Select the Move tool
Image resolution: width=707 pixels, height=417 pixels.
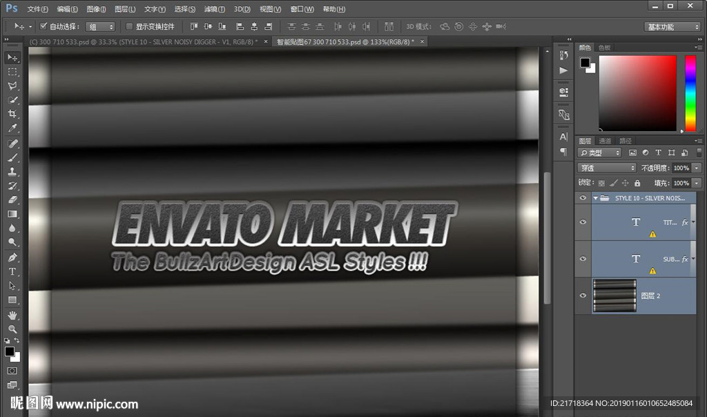(12, 58)
